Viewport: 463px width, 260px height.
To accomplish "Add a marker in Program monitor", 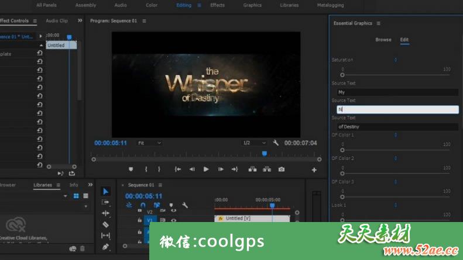I will coord(131,169).
